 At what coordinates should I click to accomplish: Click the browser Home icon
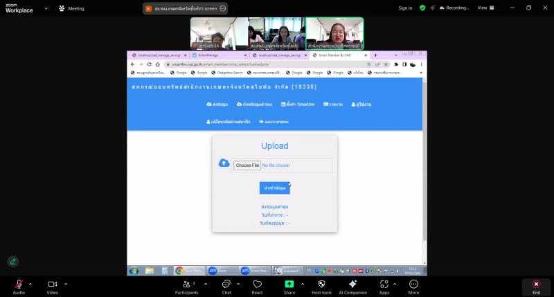pos(158,64)
